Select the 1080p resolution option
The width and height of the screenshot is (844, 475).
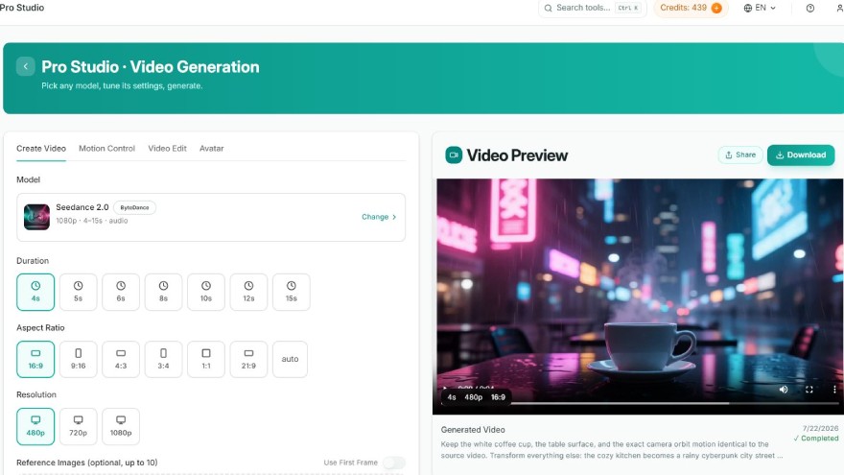[121, 426]
